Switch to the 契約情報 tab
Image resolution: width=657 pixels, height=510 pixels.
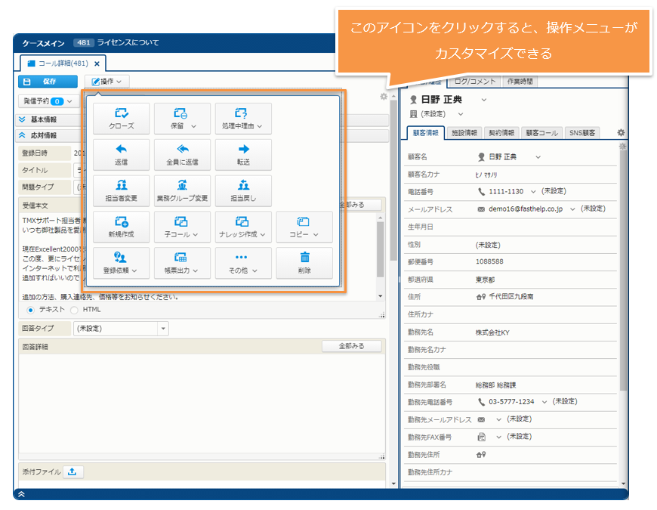pos(501,132)
